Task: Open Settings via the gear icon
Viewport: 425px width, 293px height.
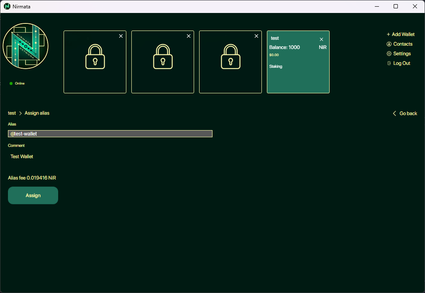Action: pyautogui.click(x=389, y=54)
